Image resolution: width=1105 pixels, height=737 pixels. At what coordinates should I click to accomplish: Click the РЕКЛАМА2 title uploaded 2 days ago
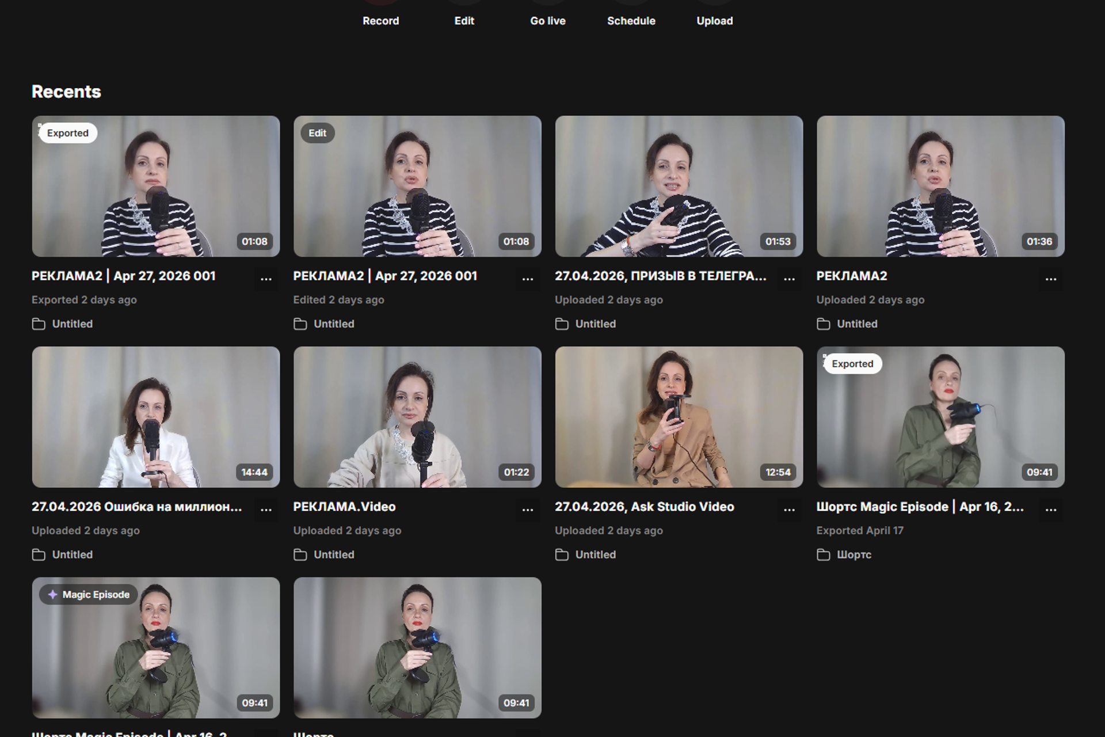pyautogui.click(x=852, y=276)
